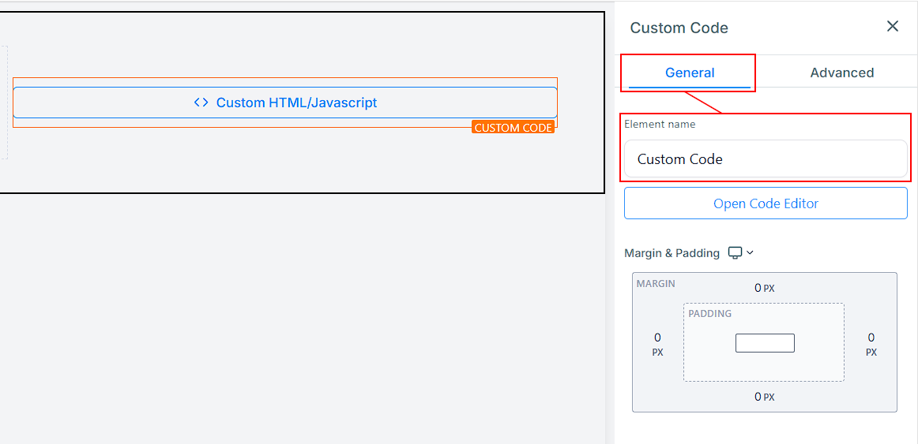Click the desktop device icon beside Margin & Padding
The height and width of the screenshot is (444, 918).
[735, 253]
